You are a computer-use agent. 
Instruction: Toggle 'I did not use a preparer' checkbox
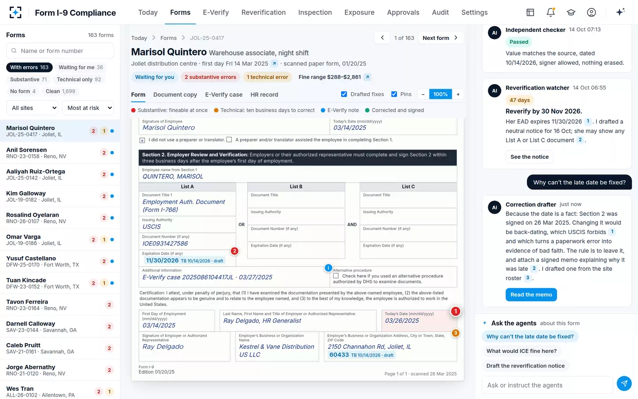coord(142,140)
